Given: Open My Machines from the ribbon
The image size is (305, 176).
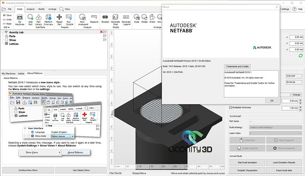Looking at the screenshot, I should coord(20,20).
